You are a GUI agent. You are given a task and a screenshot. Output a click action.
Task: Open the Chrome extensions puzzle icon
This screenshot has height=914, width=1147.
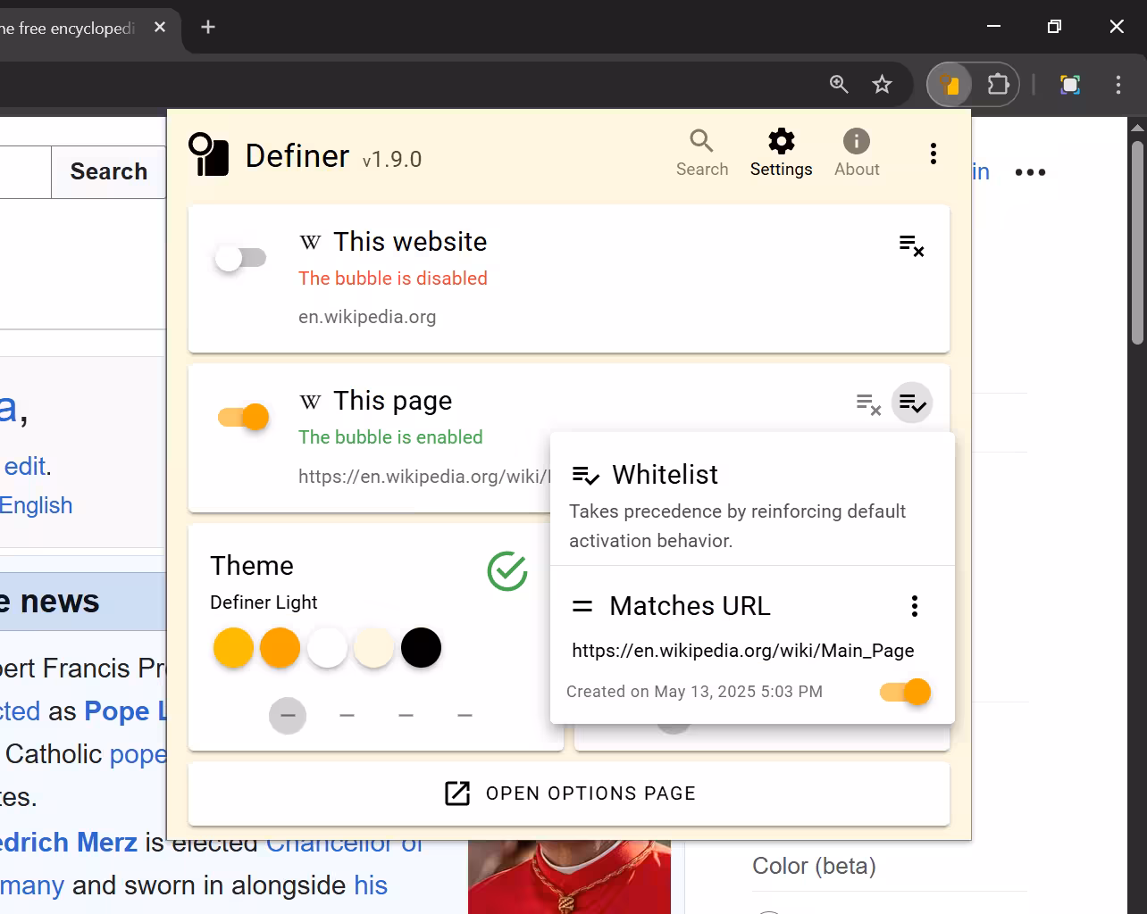point(997,85)
